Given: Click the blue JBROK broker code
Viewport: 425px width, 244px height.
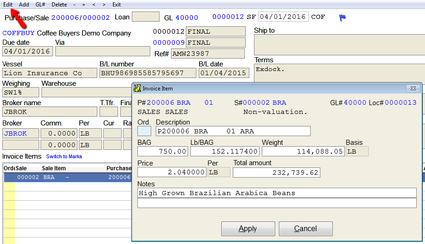Looking at the screenshot, I should 21,133.
